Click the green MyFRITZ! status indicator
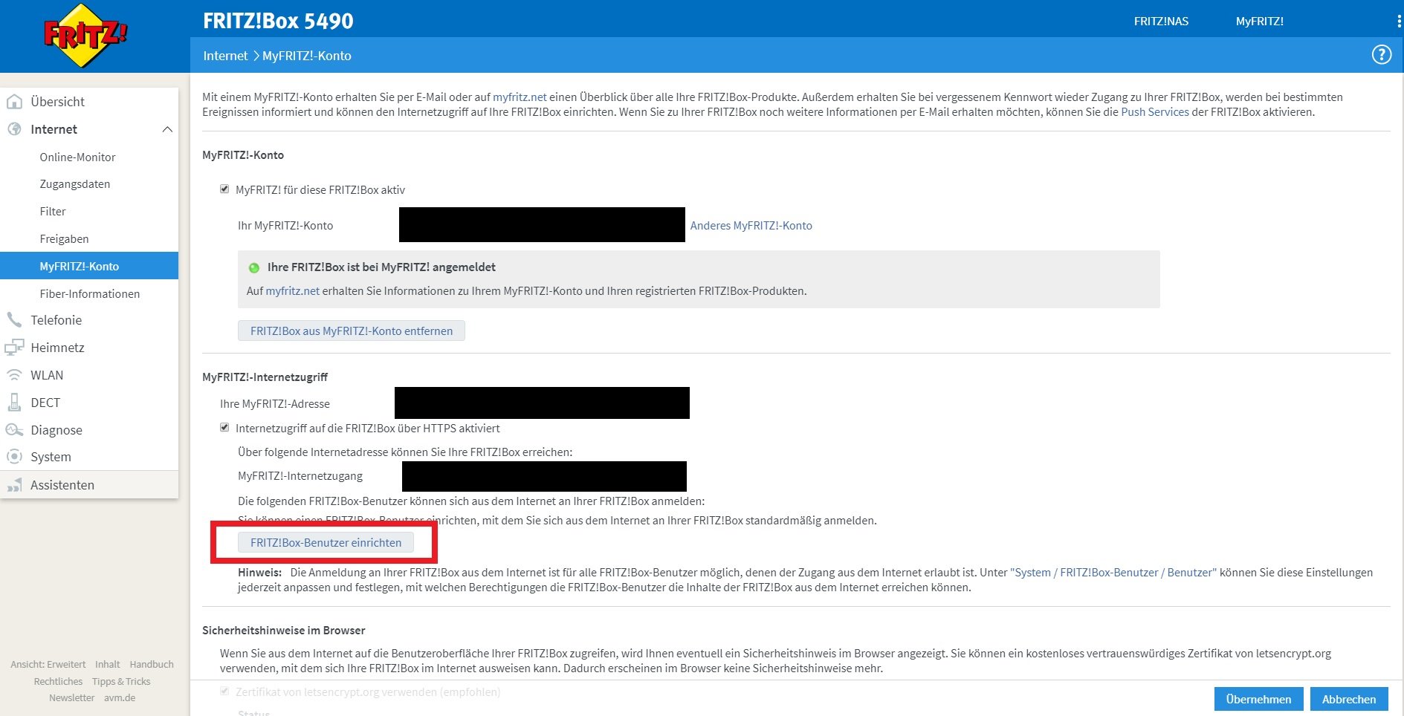 pos(254,268)
